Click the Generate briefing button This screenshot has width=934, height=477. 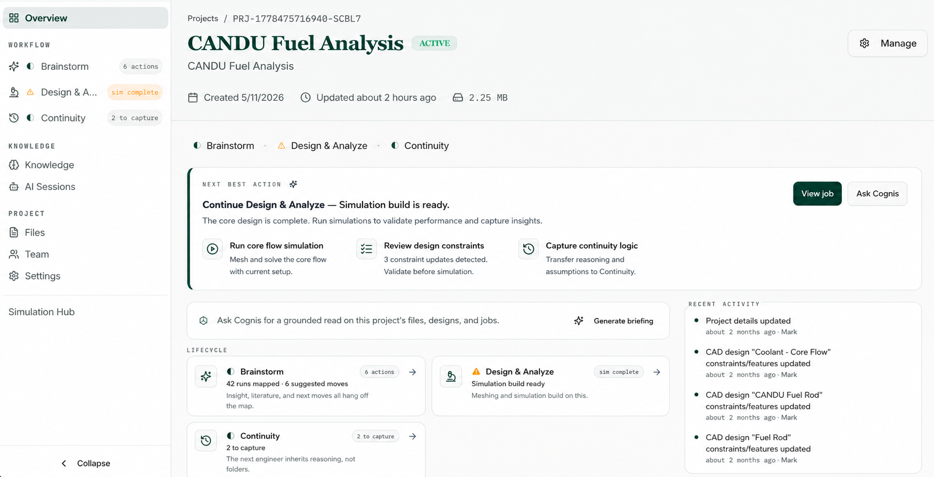click(x=614, y=321)
